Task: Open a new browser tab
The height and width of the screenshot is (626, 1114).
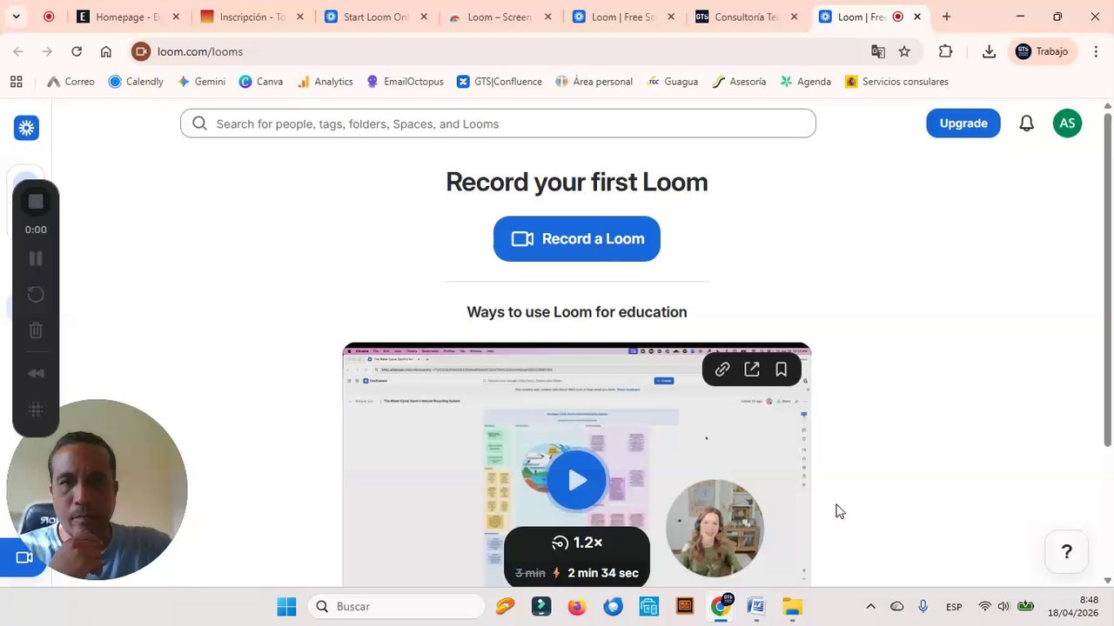Action: tap(947, 17)
